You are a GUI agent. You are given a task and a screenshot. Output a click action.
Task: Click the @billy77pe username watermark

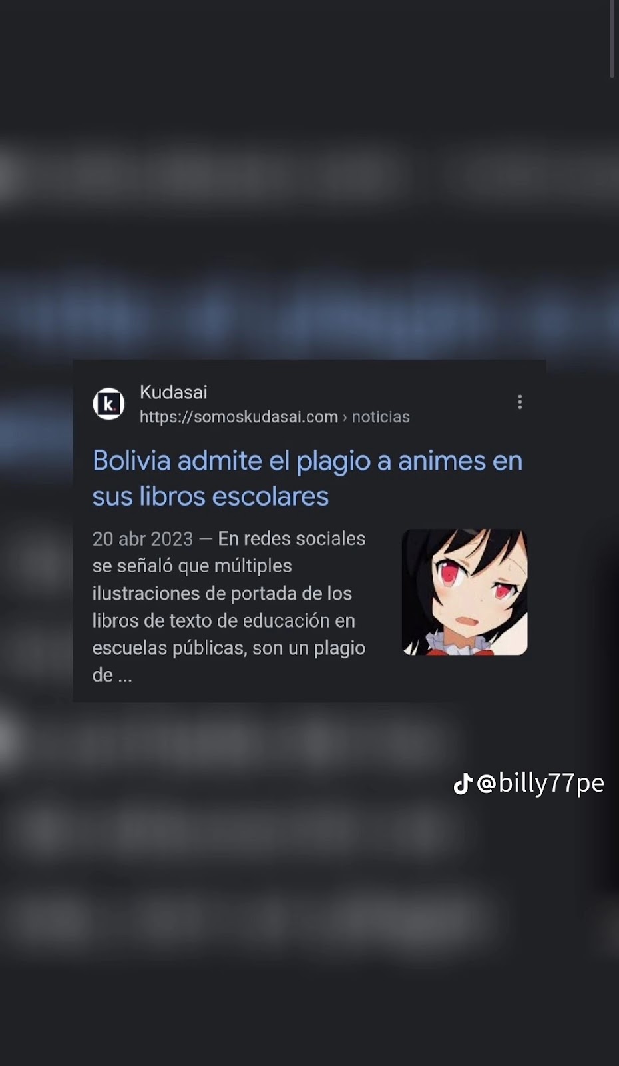point(540,784)
